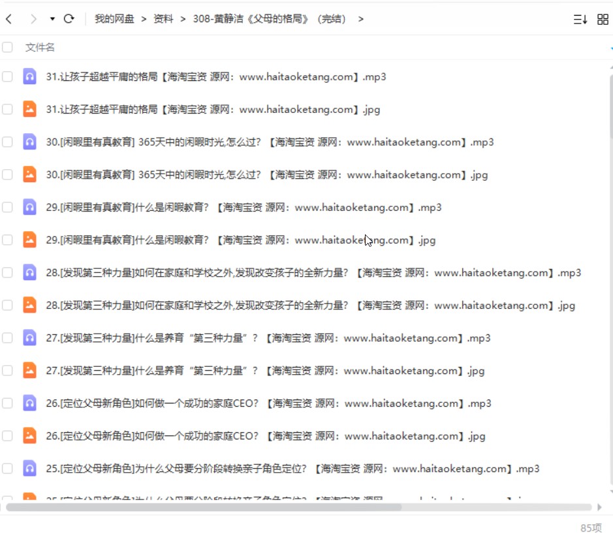Refresh the file list

pyautogui.click(x=69, y=19)
